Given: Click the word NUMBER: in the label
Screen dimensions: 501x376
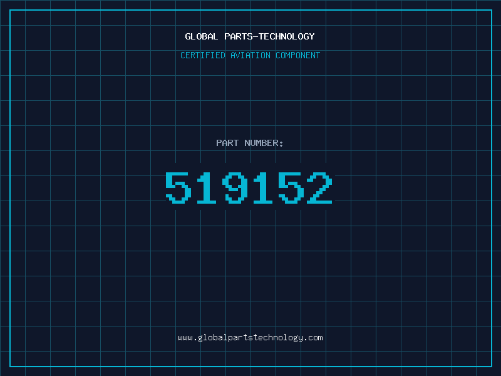Looking at the screenshot, I should tap(264, 143).
